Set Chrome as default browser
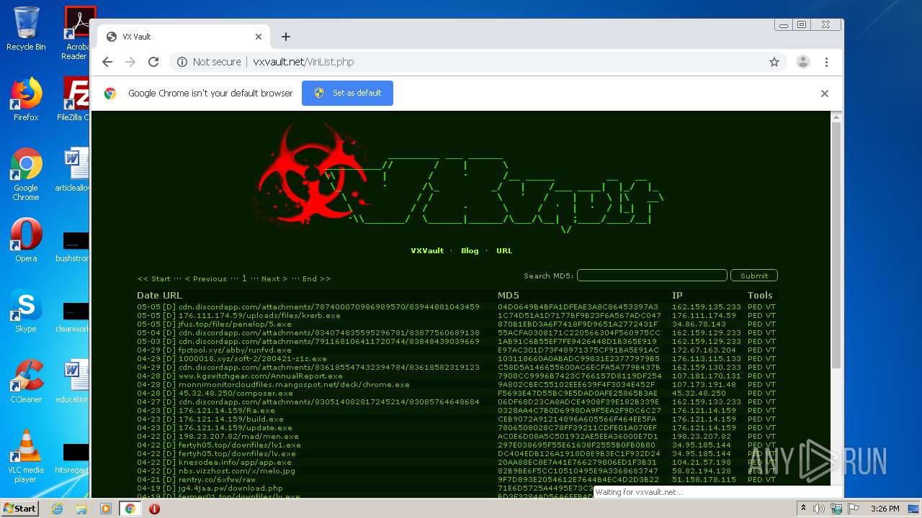Viewport: 922px width, 518px height. coord(347,93)
